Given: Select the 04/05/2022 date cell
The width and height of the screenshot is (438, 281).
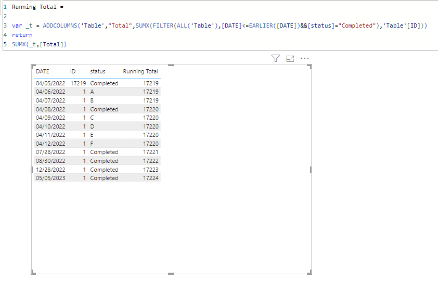Looking at the screenshot, I should 50,83.
